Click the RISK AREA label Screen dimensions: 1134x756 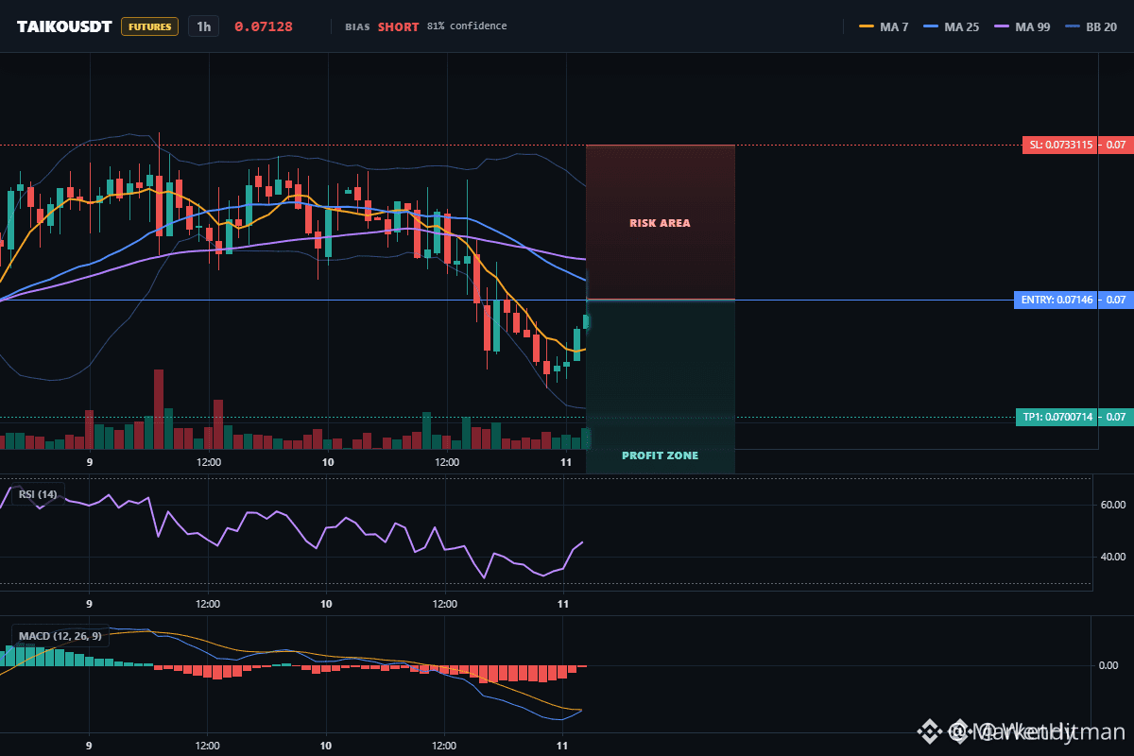coord(661,223)
